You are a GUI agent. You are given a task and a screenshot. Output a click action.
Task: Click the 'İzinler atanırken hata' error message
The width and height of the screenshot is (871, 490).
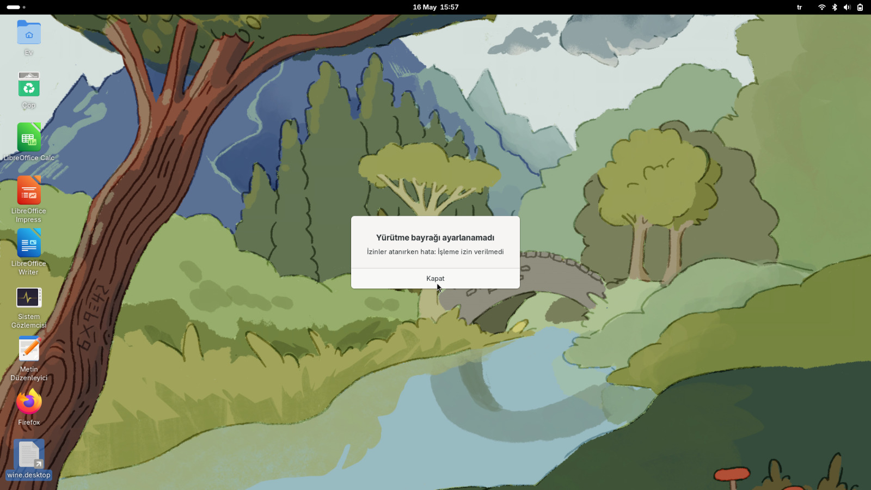click(436, 252)
